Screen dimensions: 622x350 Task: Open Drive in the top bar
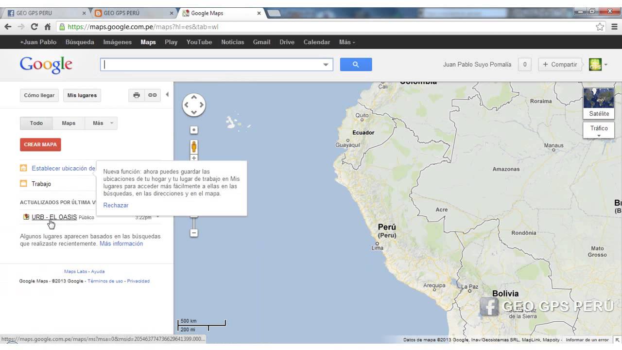[x=287, y=42]
